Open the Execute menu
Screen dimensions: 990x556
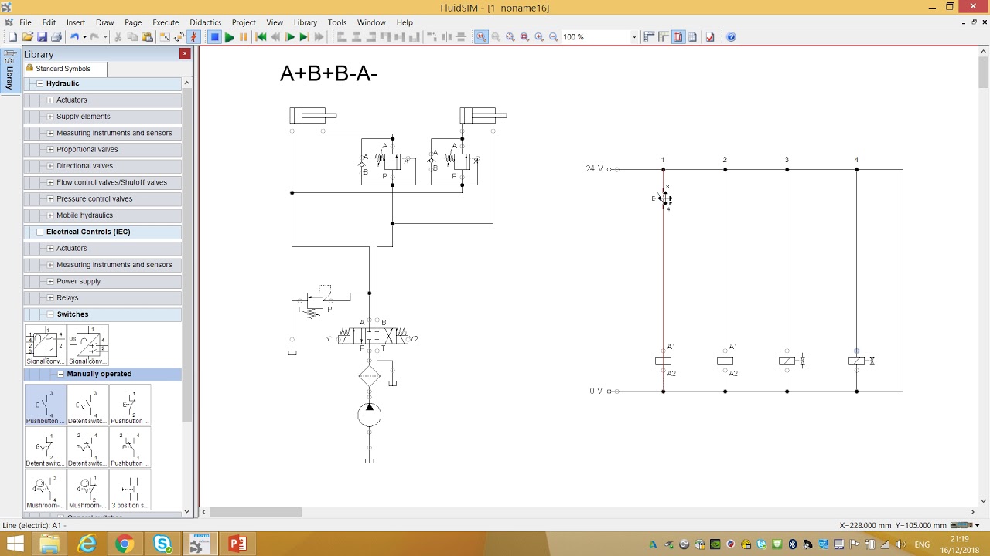(x=166, y=22)
